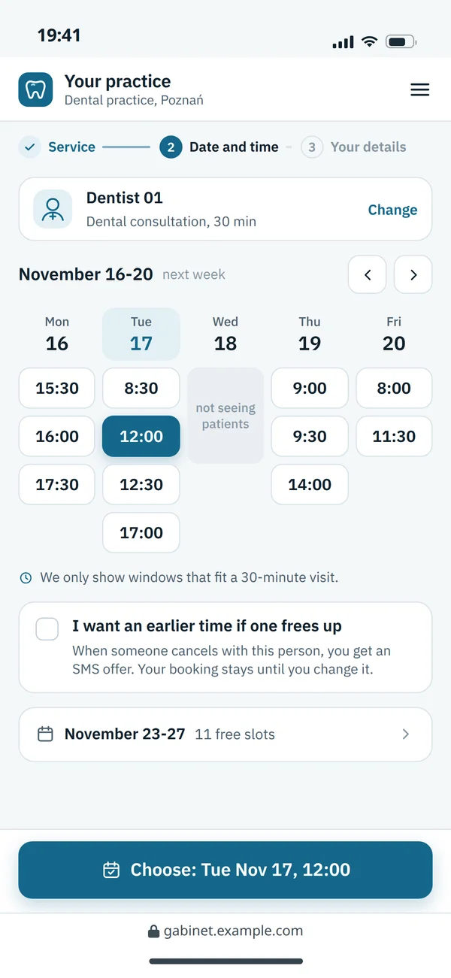Select the Fri 20 day header
Image resolution: width=451 pixels, height=978 pixels.
394,334
